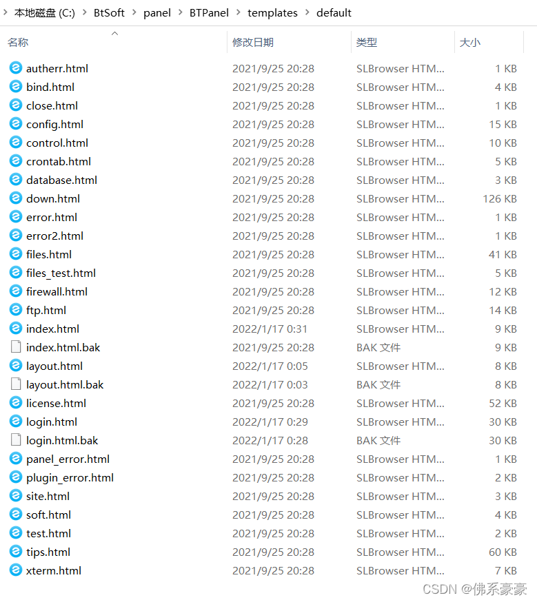Expand chevron after templates in breadcrumb

(x=307, y=12)
